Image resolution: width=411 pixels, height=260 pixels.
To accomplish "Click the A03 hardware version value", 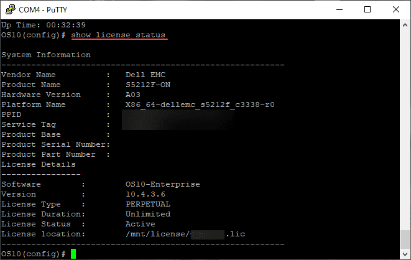I will pyautogui.click(x=133, y=95).
